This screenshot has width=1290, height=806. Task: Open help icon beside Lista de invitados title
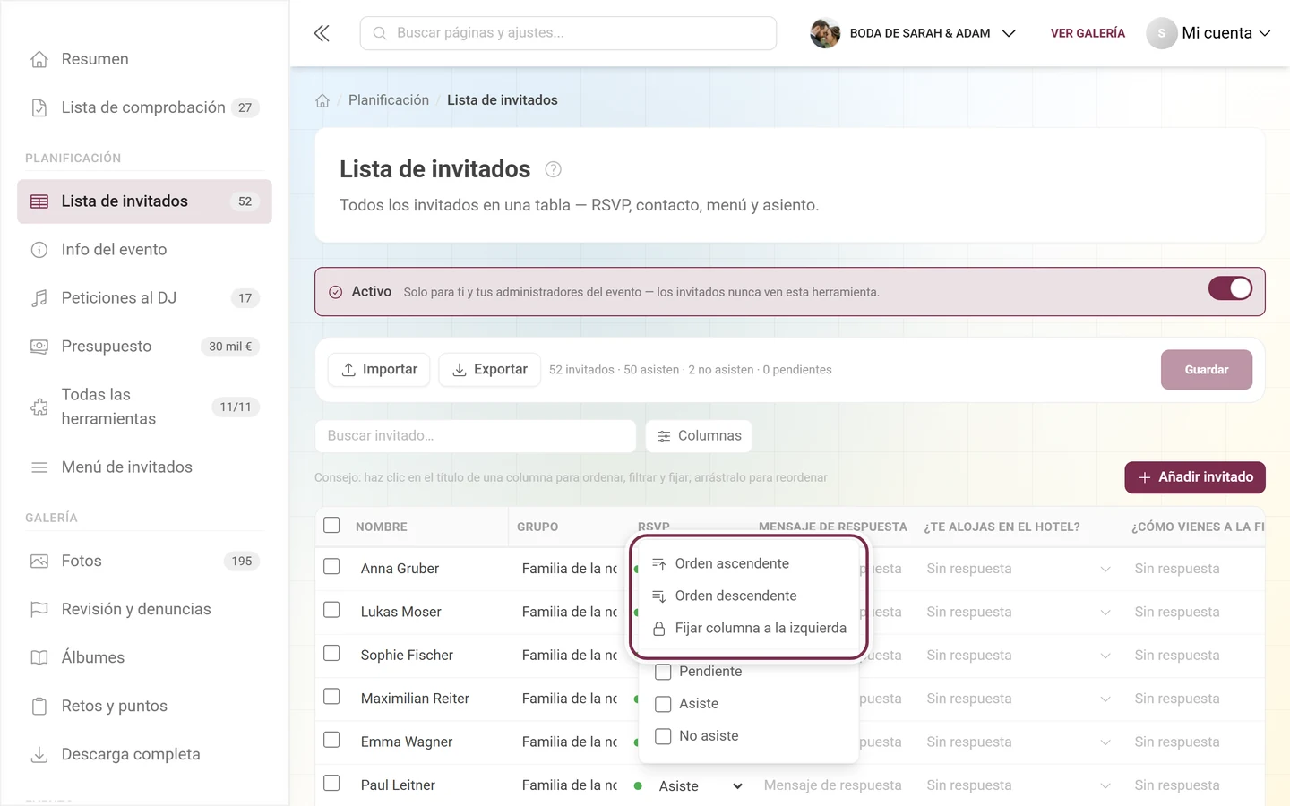coord(554,169)
